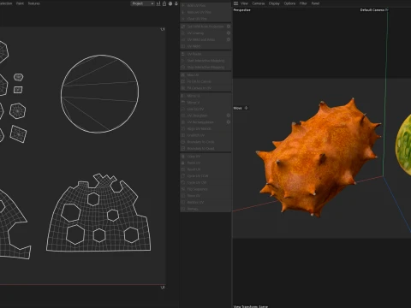This screenshot has width=411, height=308.
Task: Run the Unstitch UV command
Action: coord(205,135)
